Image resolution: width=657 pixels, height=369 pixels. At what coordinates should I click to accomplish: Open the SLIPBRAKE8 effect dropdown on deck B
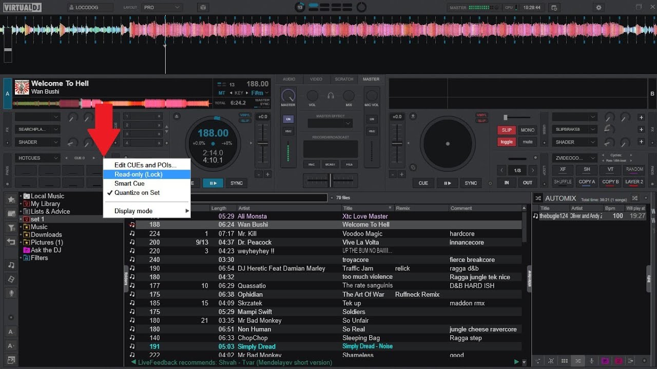575,129
